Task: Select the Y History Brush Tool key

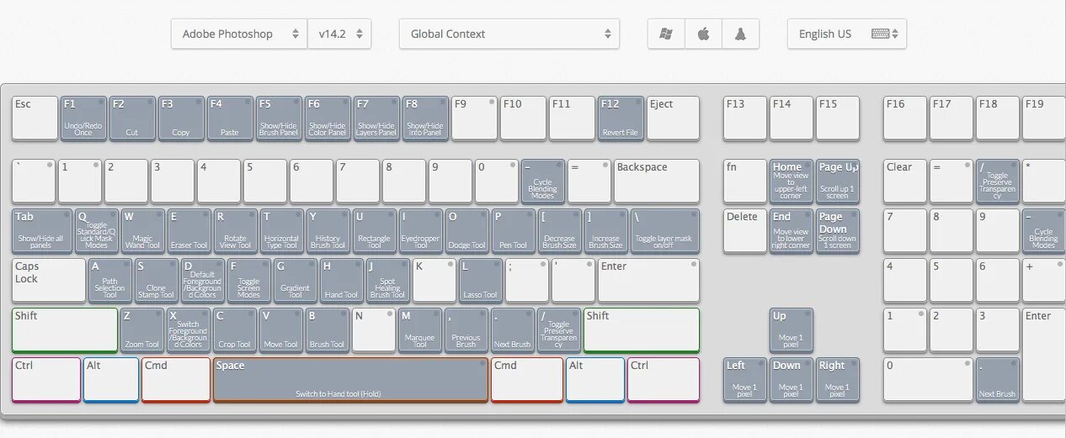Action: point(328,231)
